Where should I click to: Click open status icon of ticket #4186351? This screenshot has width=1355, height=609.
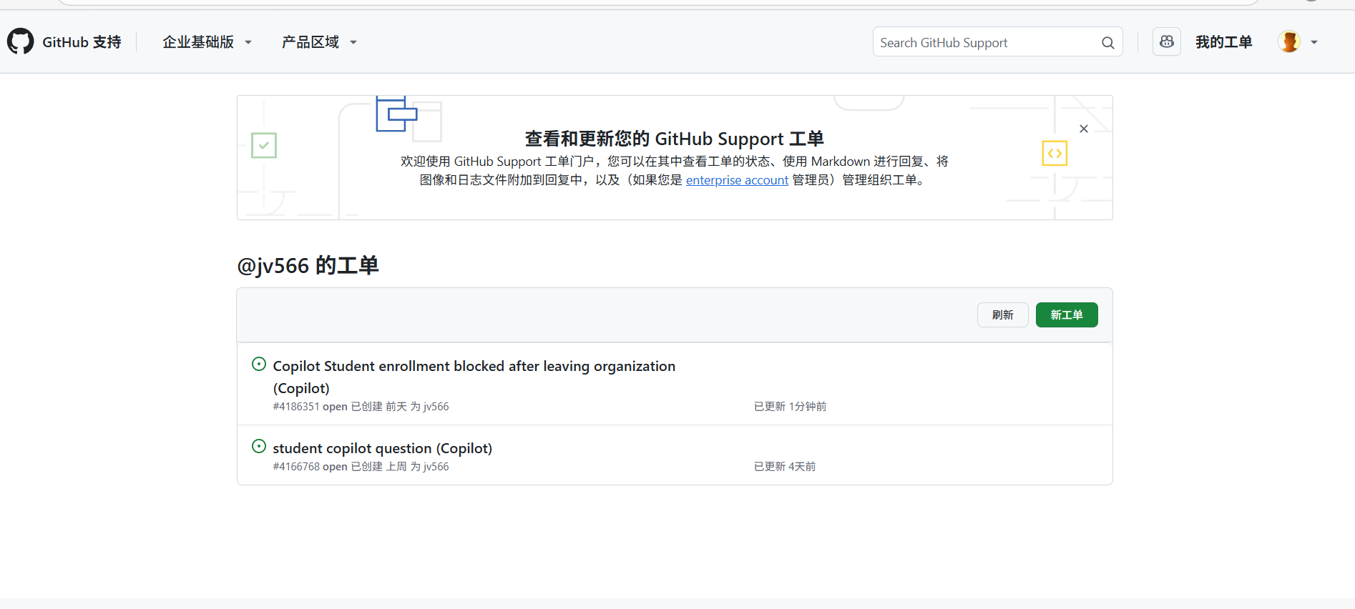[259, 364]
